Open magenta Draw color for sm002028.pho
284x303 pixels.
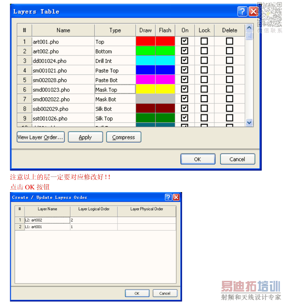146,80
